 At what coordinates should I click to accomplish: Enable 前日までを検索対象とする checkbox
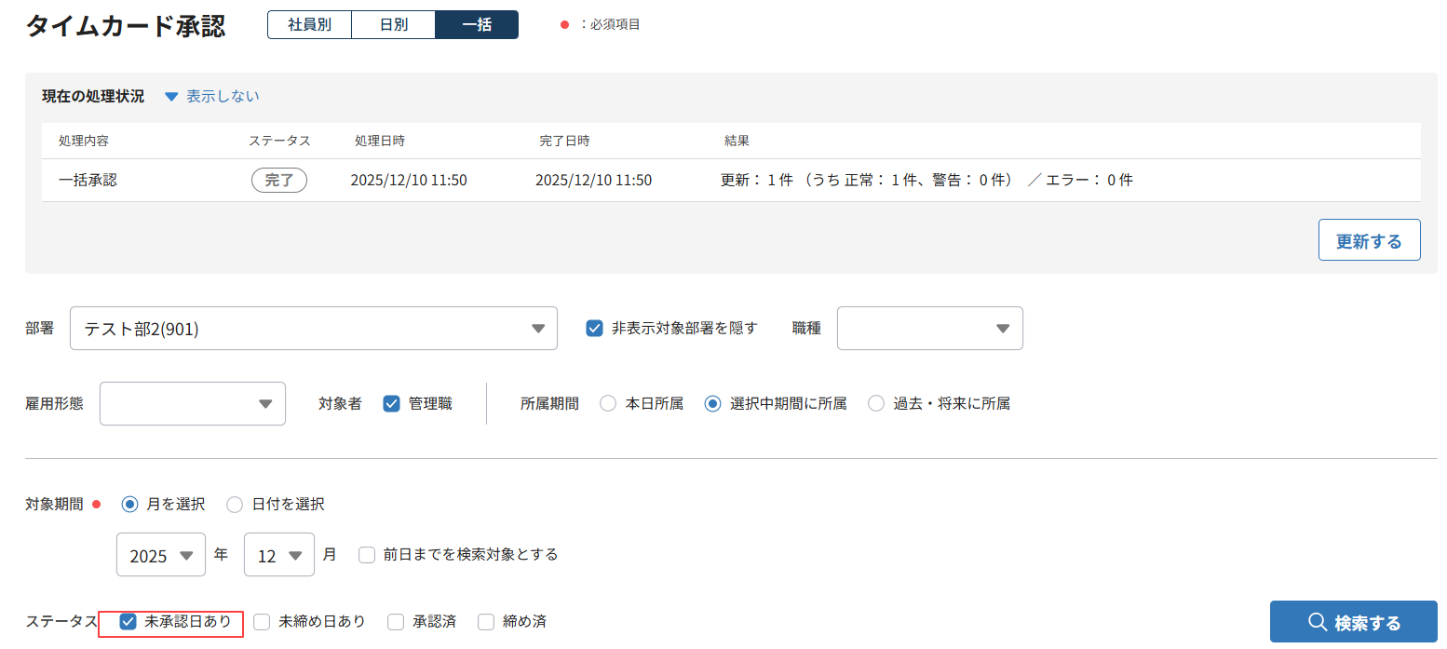(x=367, y=555)
